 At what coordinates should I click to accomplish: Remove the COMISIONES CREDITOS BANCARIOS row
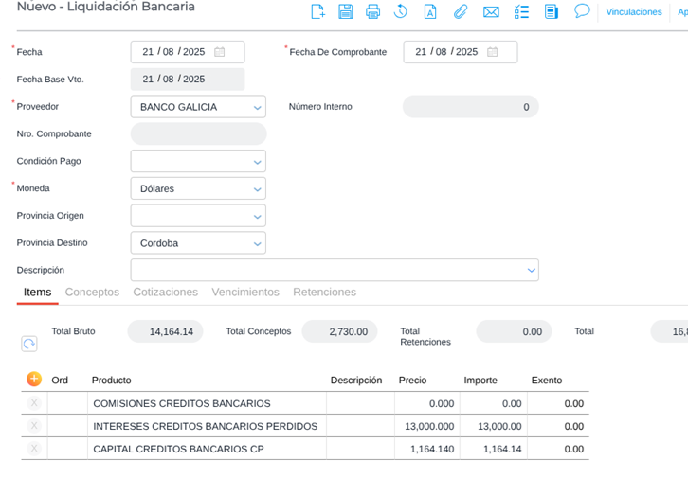tap(34, 403)
